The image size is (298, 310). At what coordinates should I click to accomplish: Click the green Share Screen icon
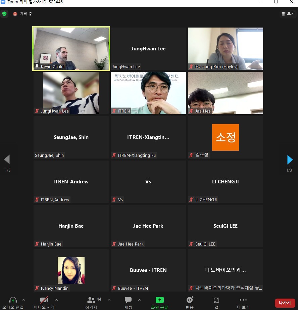(159, 300)
